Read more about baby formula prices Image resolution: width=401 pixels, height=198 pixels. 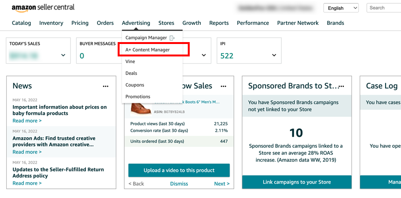(x=27, y=121)
